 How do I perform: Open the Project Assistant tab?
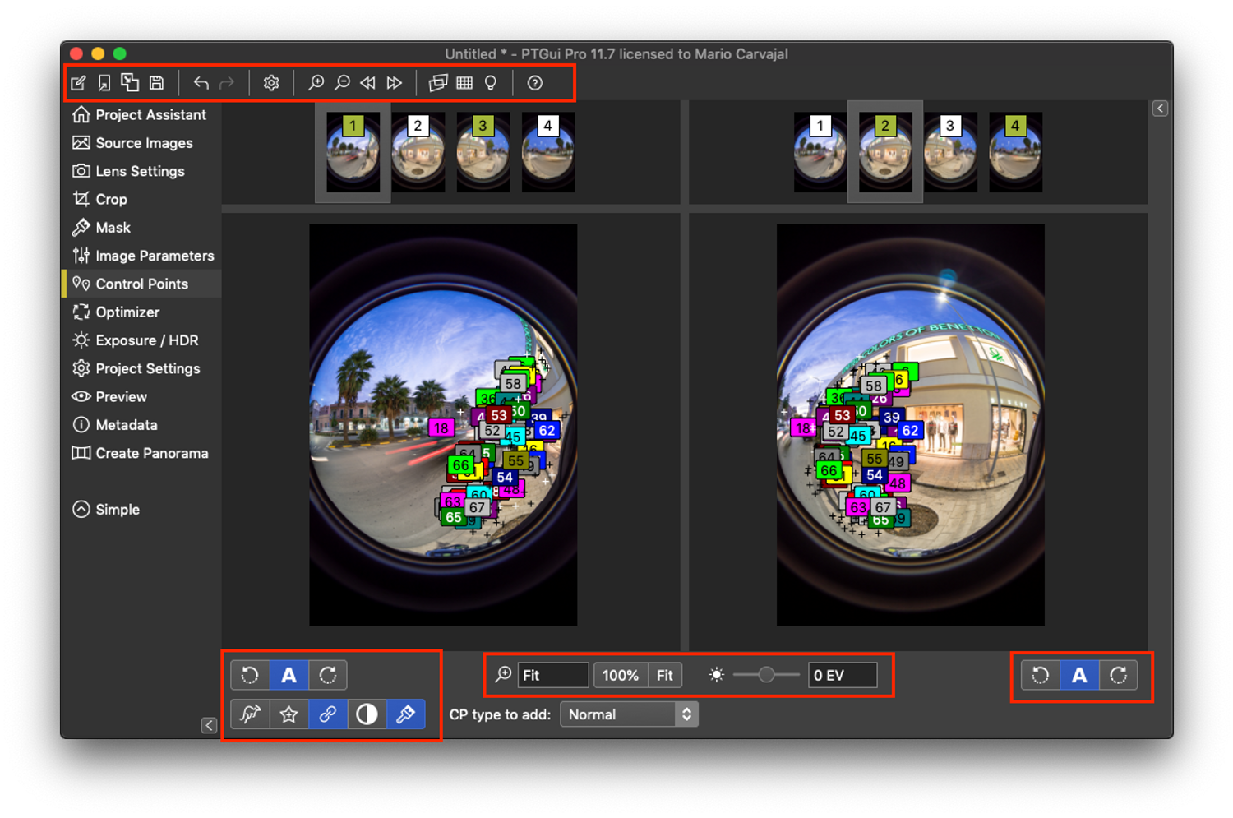point(141,115)
